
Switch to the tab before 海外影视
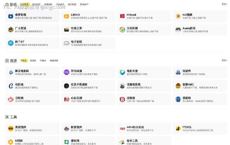click(60, 4)
